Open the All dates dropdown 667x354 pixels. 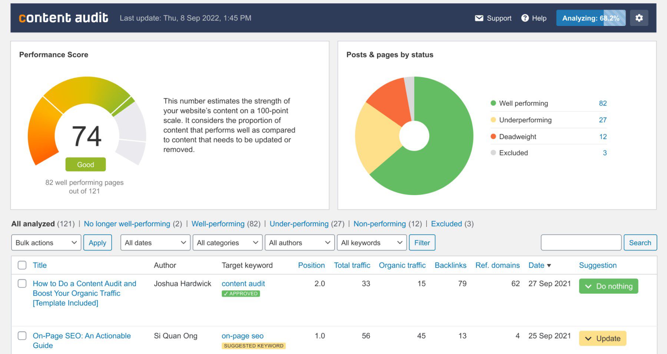click(x=155, y=242)
